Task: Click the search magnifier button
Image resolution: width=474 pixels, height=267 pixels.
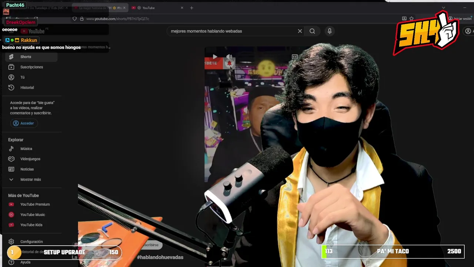Action: point(312,31)
